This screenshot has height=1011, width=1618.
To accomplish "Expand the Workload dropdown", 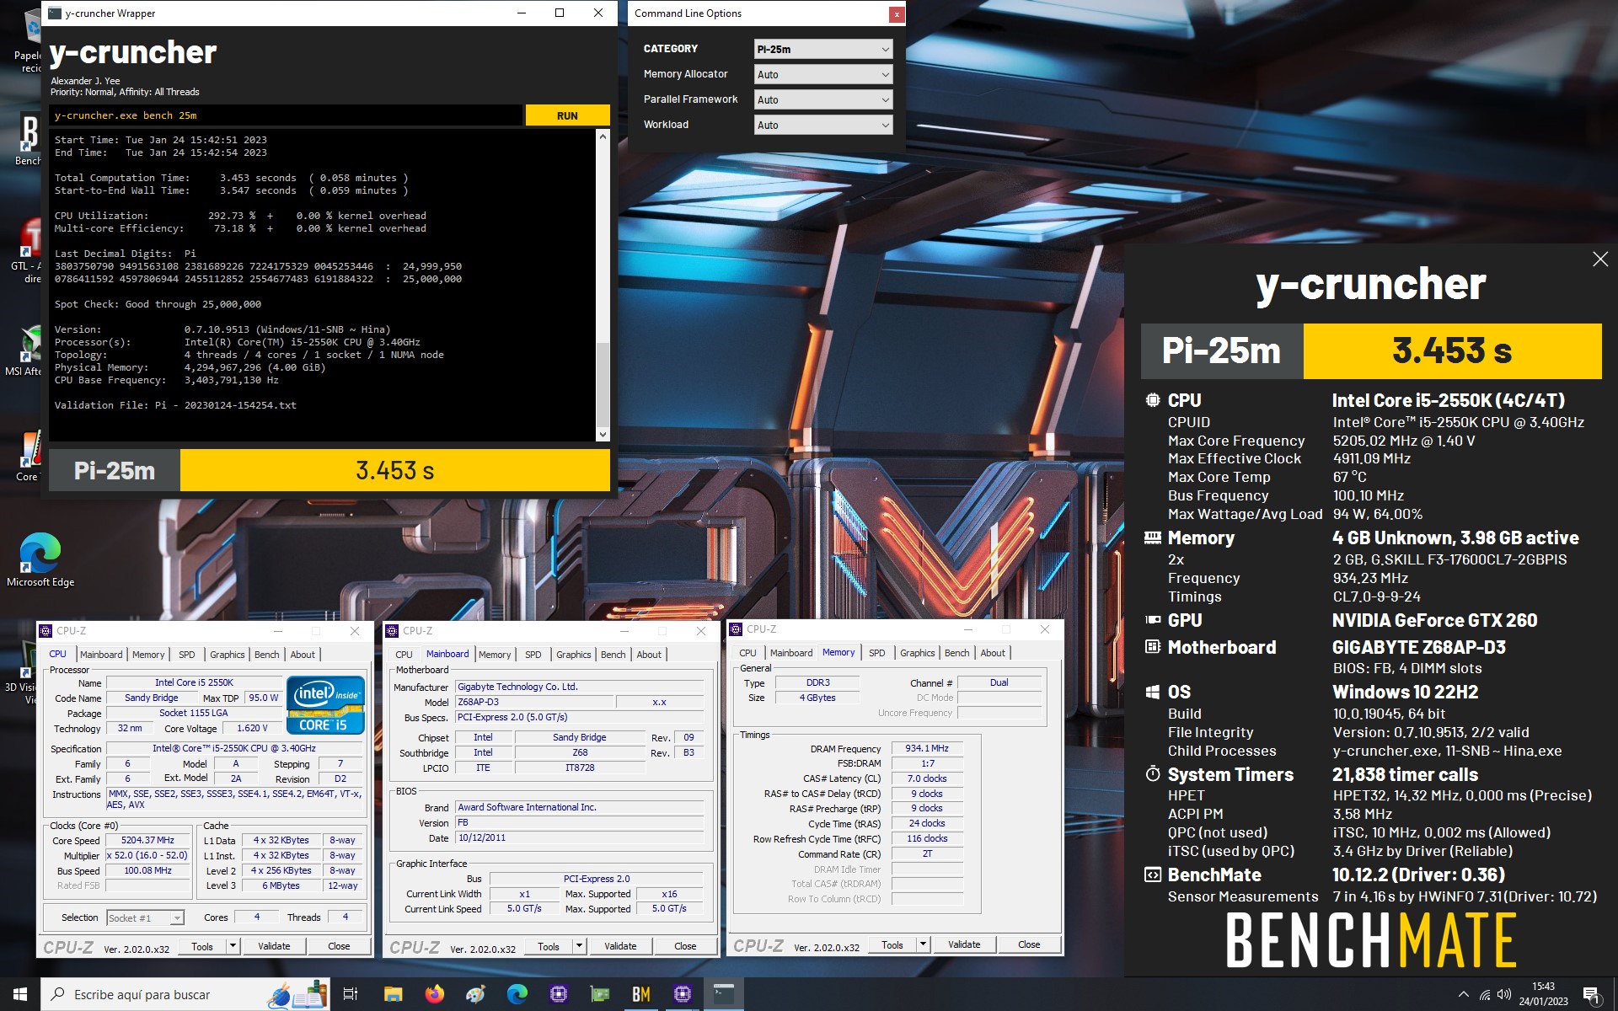I will point(822,125).
